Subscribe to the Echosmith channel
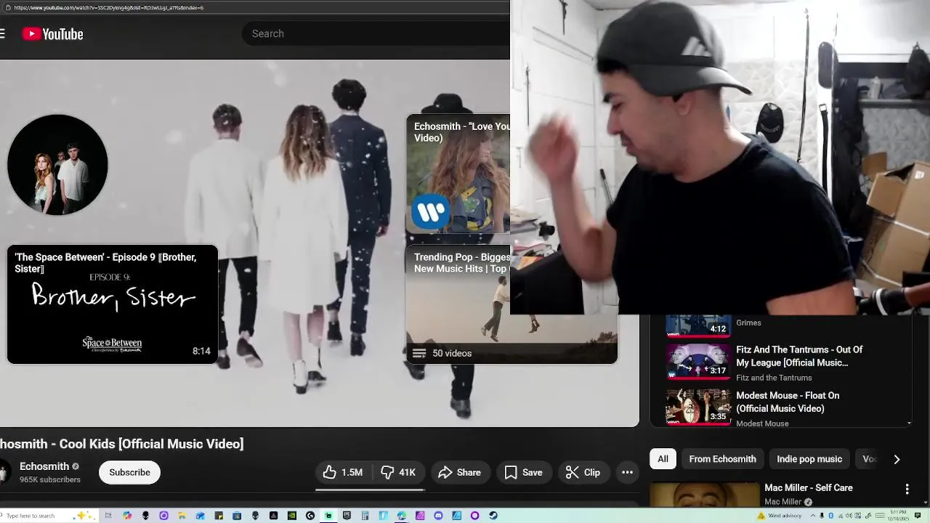The height and width of the screenshot is (523, 930). [x=129, y=472]
